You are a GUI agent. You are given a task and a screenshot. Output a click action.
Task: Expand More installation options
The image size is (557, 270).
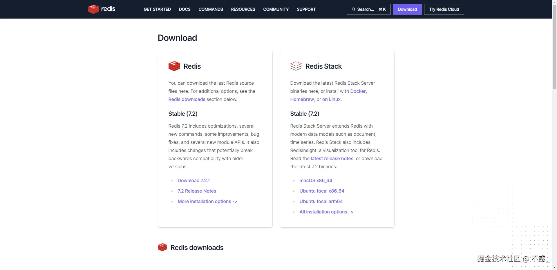point(207,201)
